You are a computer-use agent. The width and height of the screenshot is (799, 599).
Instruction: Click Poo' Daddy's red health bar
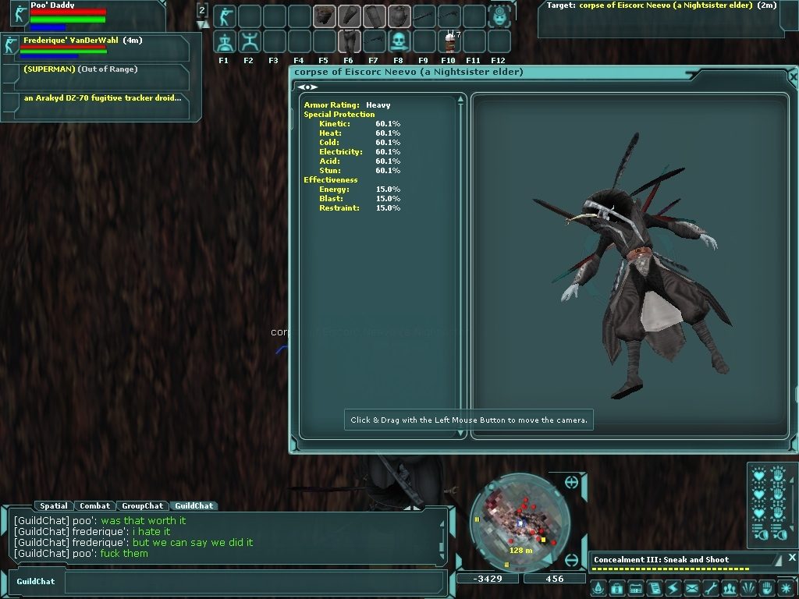(x=68, y=12)
